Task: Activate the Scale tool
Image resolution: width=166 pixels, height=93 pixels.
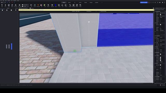Action: click(9, 5)
